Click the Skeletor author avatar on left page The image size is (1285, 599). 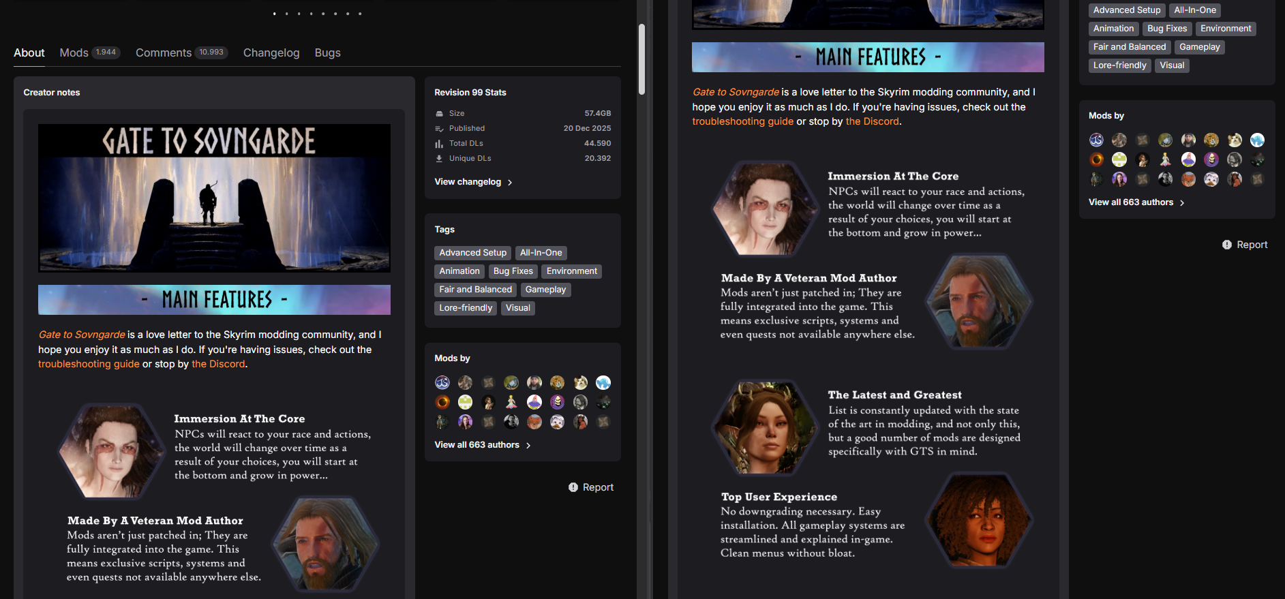558,402
